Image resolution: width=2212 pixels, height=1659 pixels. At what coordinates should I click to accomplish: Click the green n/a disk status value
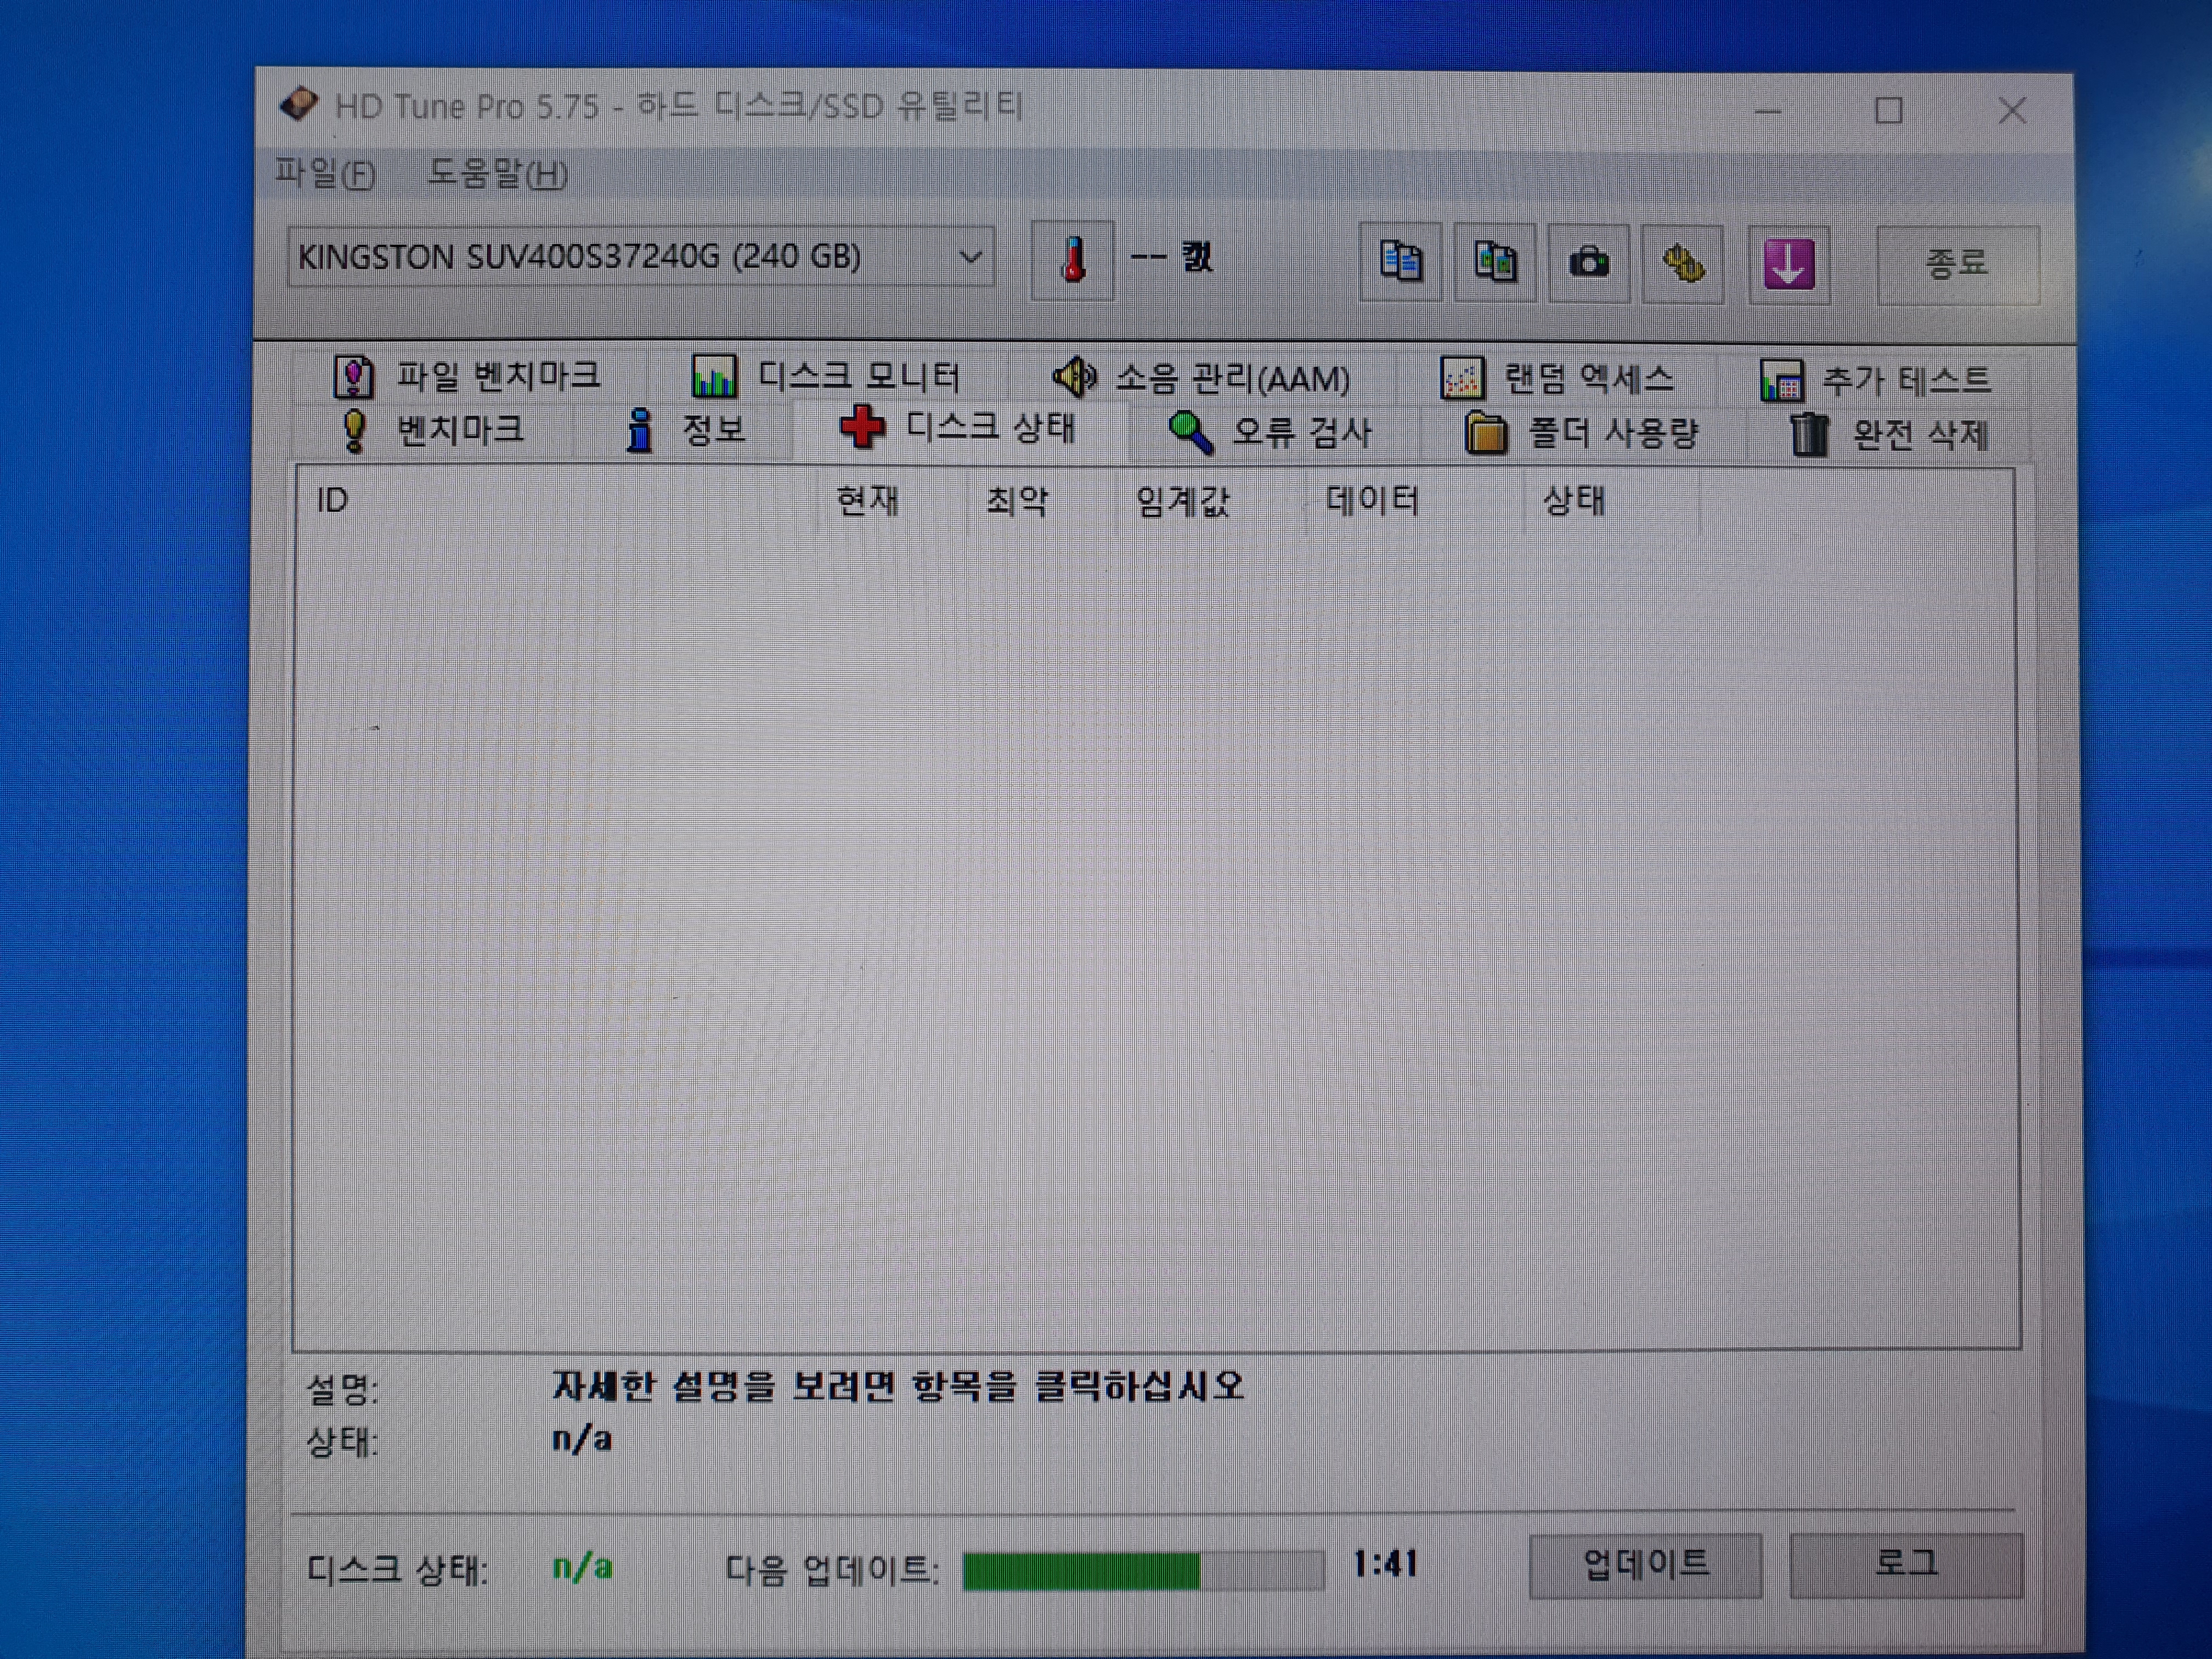click(582, 1567)
